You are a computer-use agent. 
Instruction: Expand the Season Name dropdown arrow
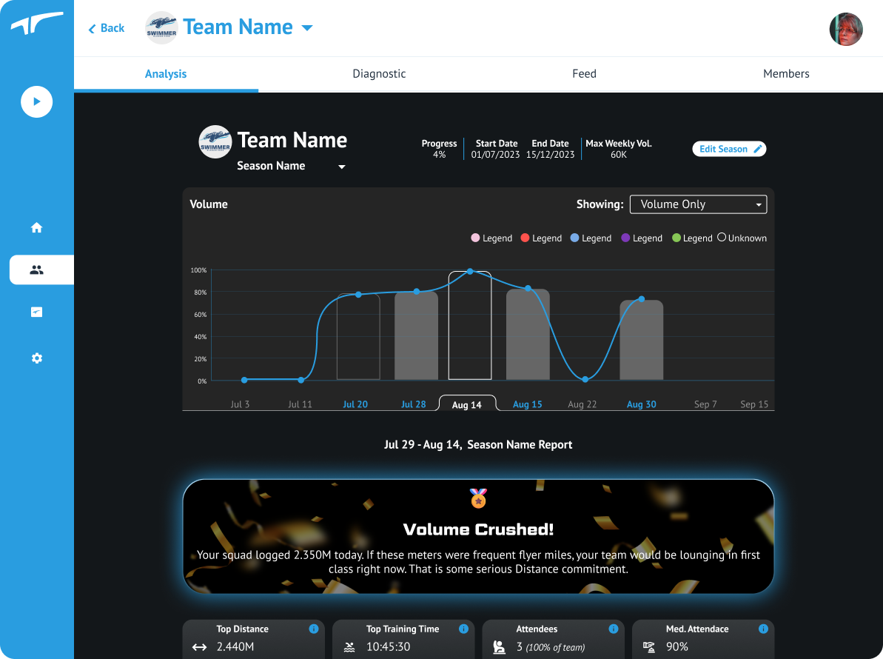(x=341, y=167)
